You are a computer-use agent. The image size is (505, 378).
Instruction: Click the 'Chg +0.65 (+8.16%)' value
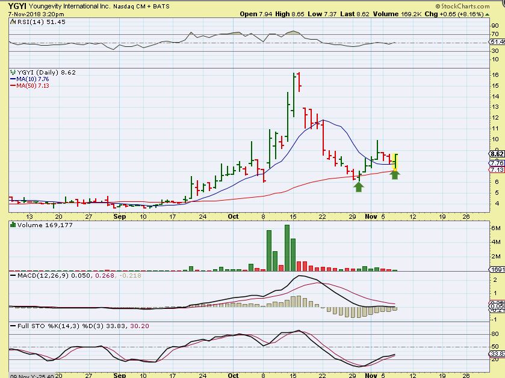454,14
